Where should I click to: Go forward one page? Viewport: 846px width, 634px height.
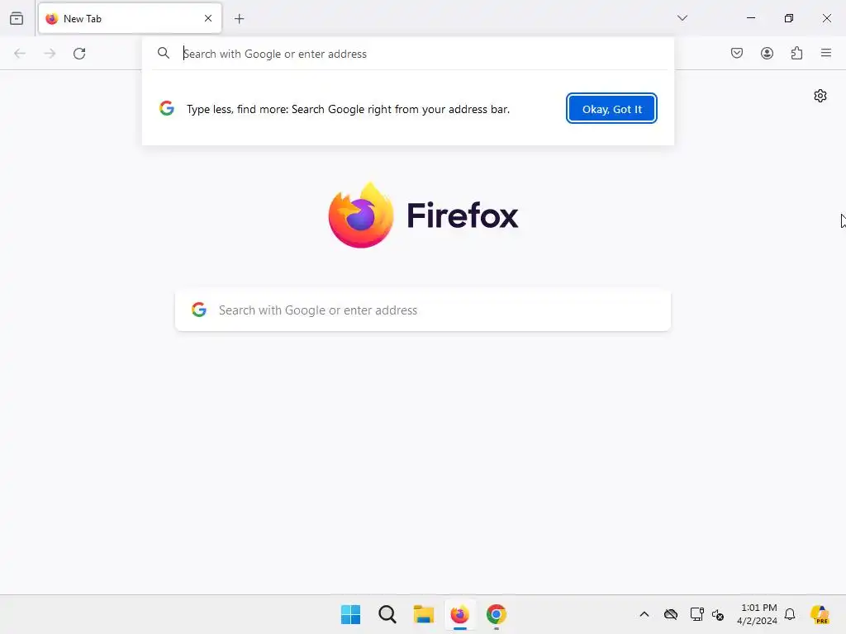(x=50, y=54)
